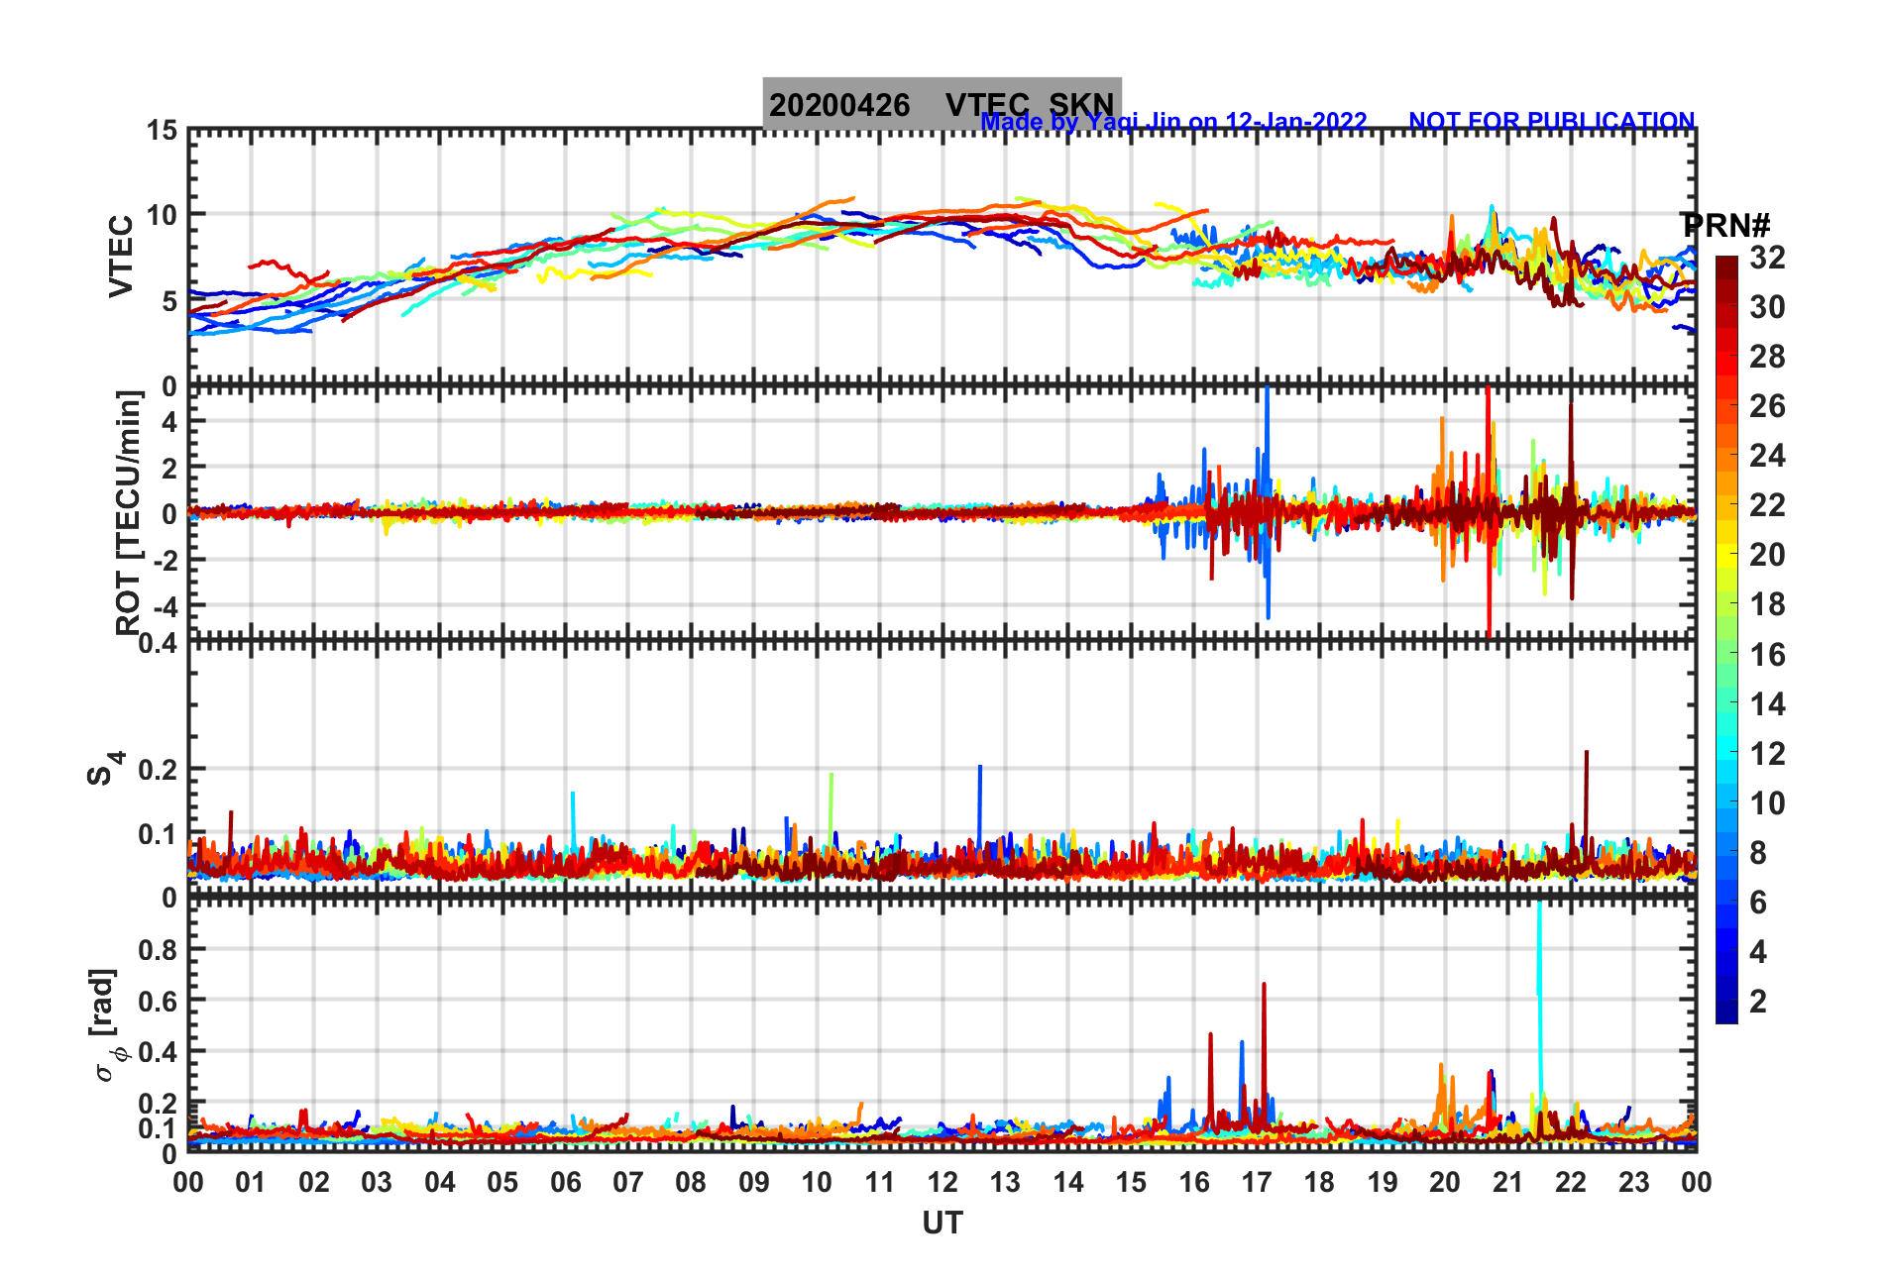Click the ROT [TECU/min] axis label
The width and height of the screenshot is (1885, 1280).
[129, 513]
